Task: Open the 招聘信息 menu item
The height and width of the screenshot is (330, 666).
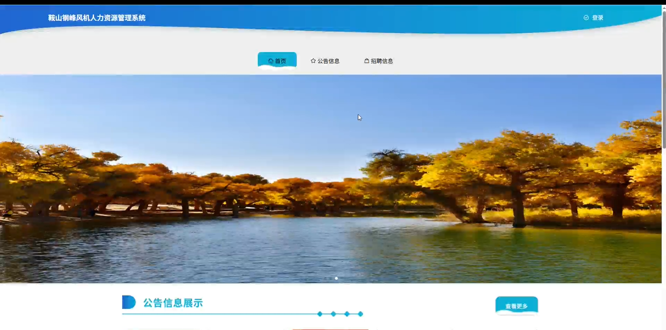Action: click(379, 61)
